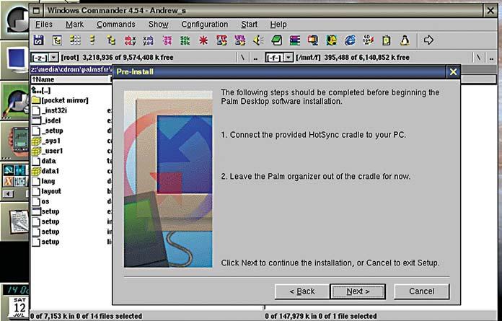This screenshot has height=321, width=502.
Task: Cancel the Palm Desktop setup
Action: coord(422,291)
